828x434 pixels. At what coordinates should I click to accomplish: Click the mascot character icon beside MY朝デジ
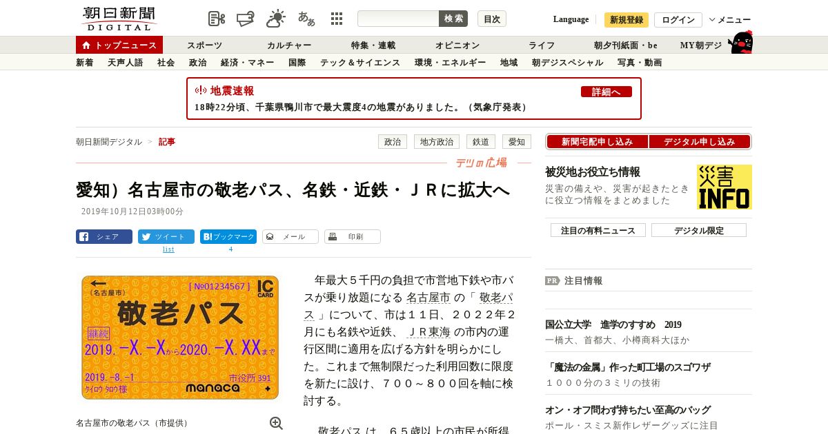(x=741, y=42)
